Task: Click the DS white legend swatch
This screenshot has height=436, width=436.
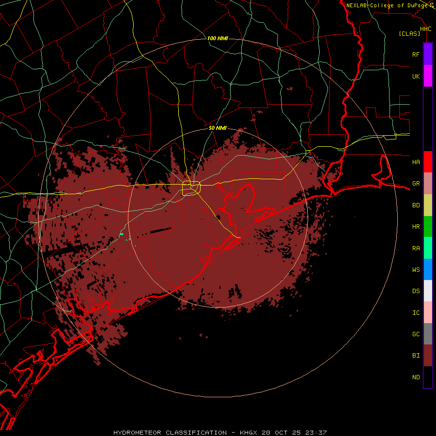Action: pyautogui.click(x=428, y=291)
